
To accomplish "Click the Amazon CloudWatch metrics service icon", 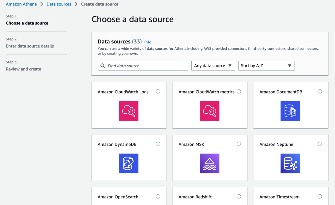I will [209, 111].
